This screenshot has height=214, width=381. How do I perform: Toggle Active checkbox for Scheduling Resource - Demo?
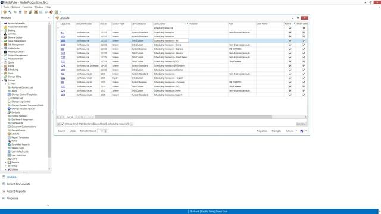click(x=290, y=45)
